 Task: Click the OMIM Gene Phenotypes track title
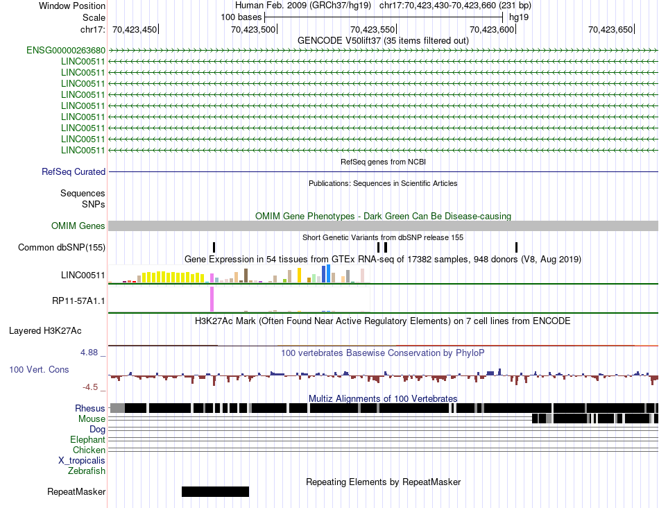383,216
